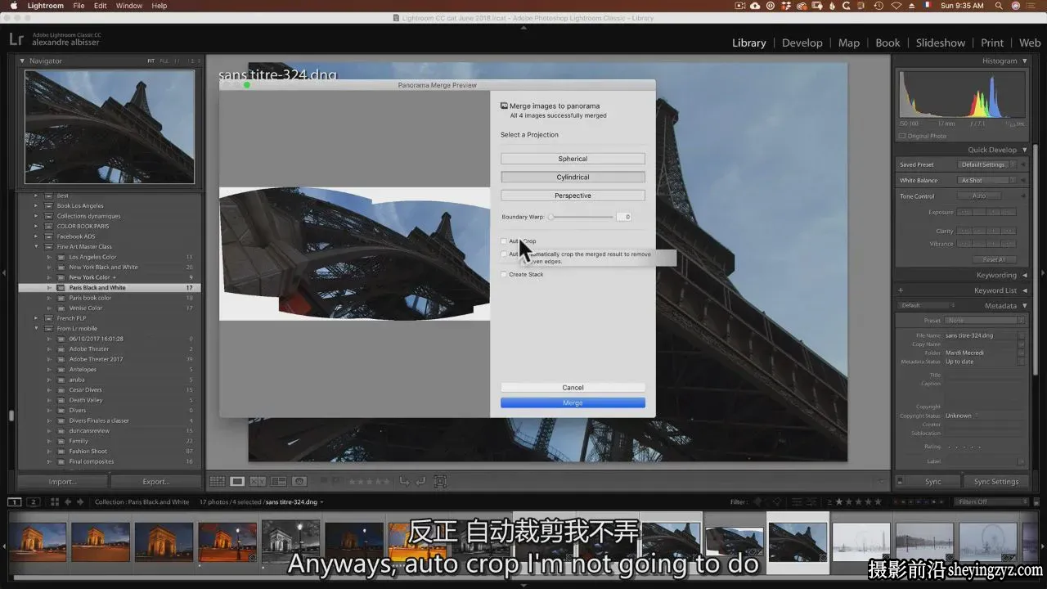Open the Slideshow module
1047x589 pixels.
[941, 43]
